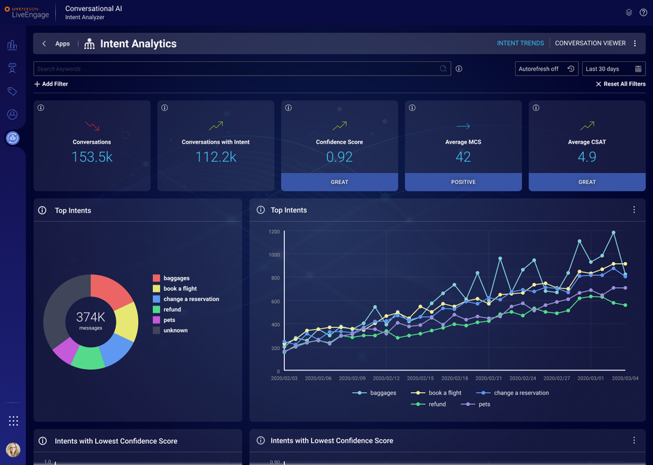Expand the kebab menu on Top Intents chart
The image size is (653, 465).
634,210
